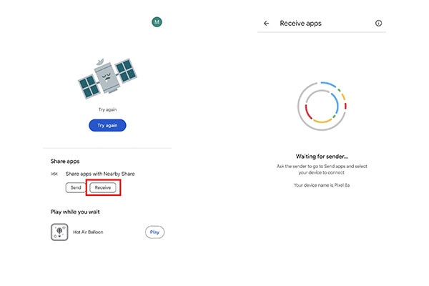
Task: Open the Hot Air Balloon game icon
Action: [x=59, y=232]
